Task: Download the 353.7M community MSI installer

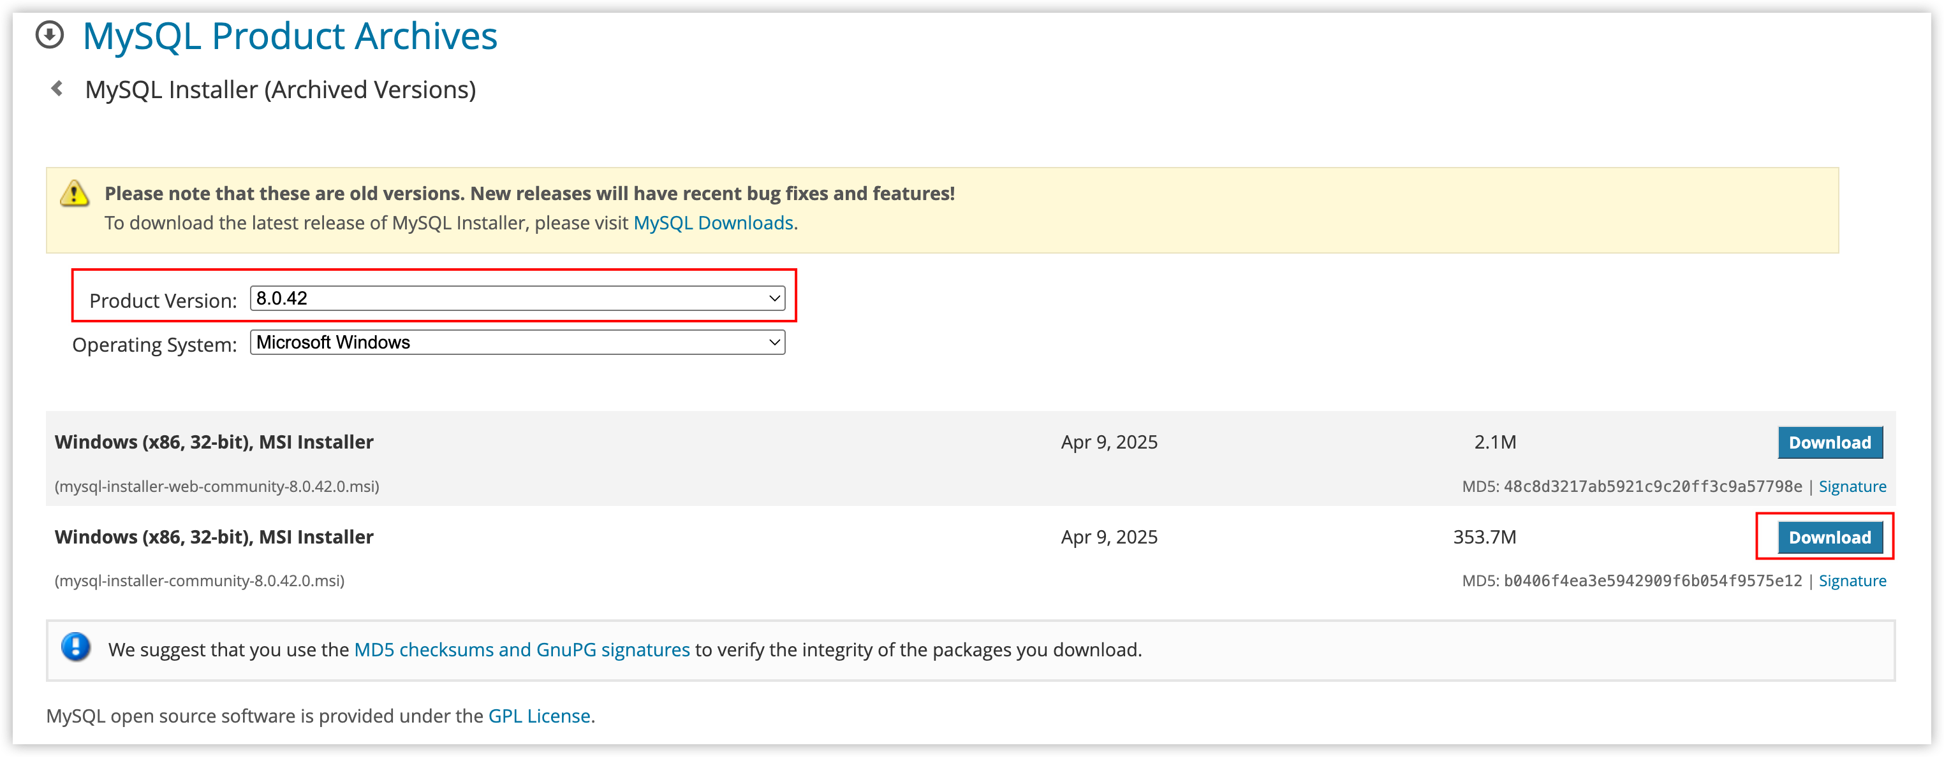Action: (x=1830, y=538)
